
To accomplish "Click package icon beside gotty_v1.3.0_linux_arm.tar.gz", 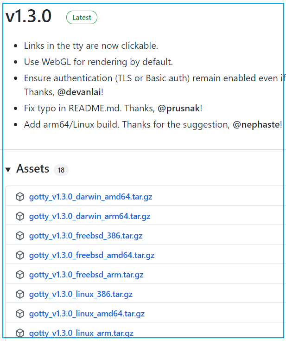I will [20, 333].
